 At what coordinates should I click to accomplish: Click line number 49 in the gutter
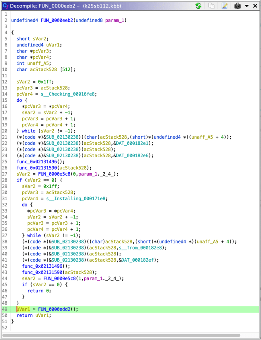pos(5,309)
